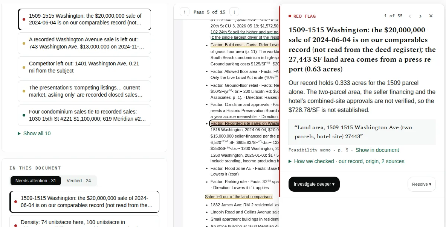Click Page 5 of 15 indicator
Image resolution: width=446 pixels, height=227 pixels.
click(x=209, y=12)
